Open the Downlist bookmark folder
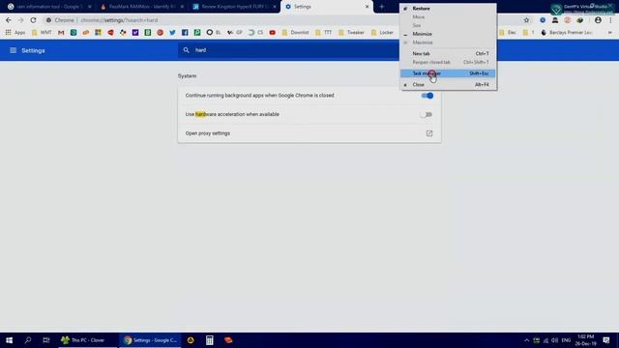Image resolution: width=619 pixels, height=348 pixels. (x=295, y=32)
